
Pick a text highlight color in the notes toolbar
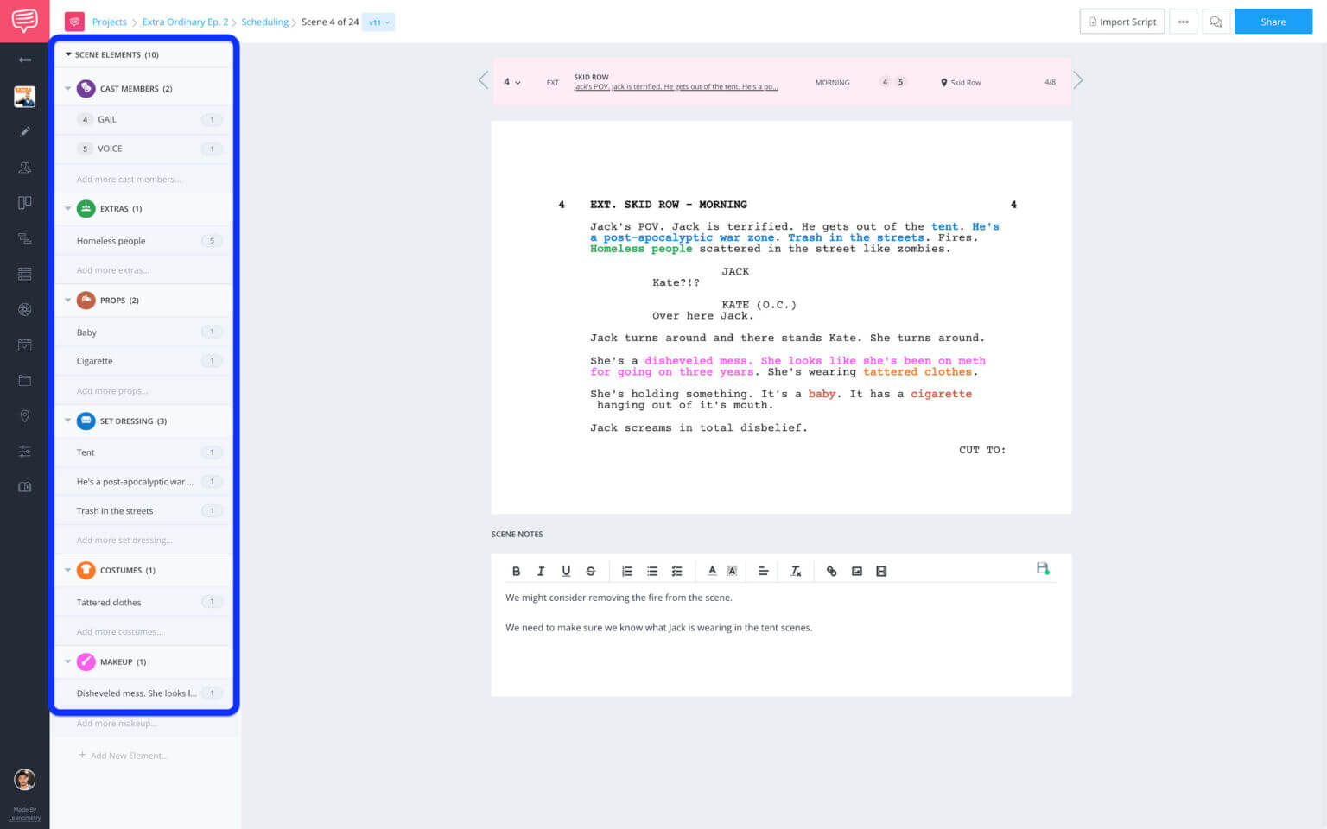732,571
